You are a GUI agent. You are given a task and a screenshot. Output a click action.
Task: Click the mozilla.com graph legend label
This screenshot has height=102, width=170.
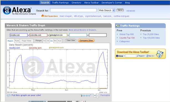click(14, 48)
